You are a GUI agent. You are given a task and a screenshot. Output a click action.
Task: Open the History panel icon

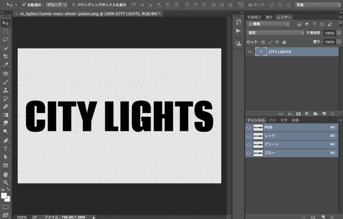point(238,22)
